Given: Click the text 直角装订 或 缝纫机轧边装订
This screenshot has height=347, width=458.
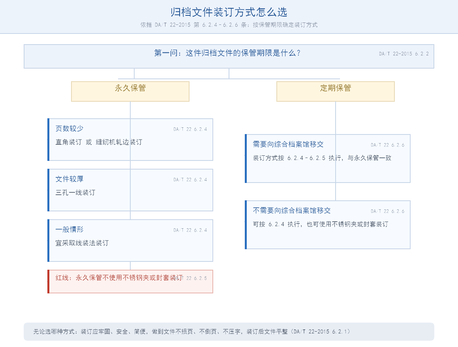Looking at the screenshot, I should tap(99, 142).
